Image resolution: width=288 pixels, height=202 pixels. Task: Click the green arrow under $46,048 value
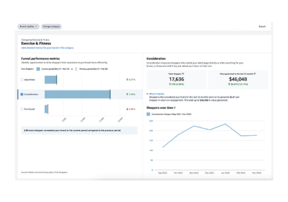coord(229,84)
